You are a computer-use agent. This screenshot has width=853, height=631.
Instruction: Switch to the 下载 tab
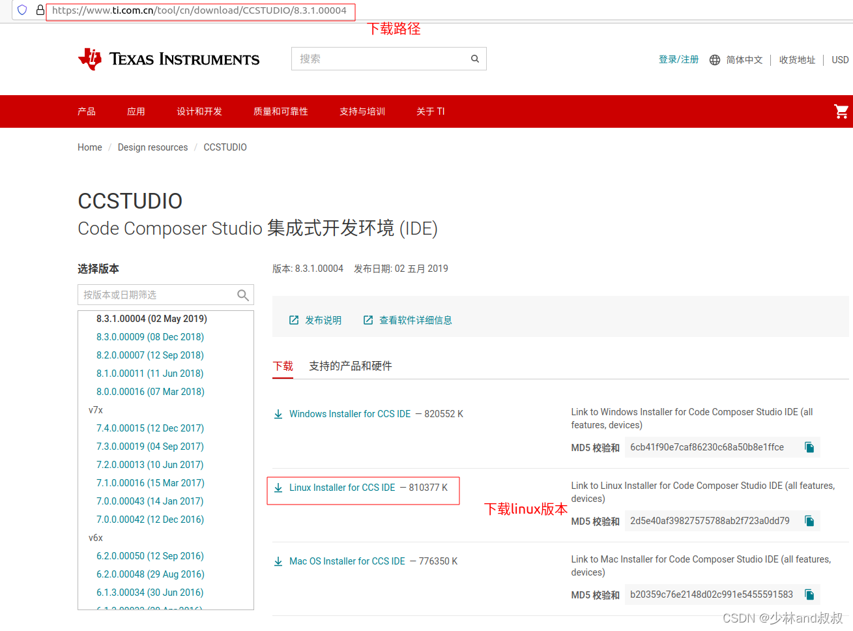tap(283, 366)
